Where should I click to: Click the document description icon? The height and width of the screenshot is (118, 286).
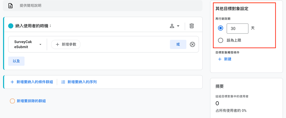click(11, 6)
